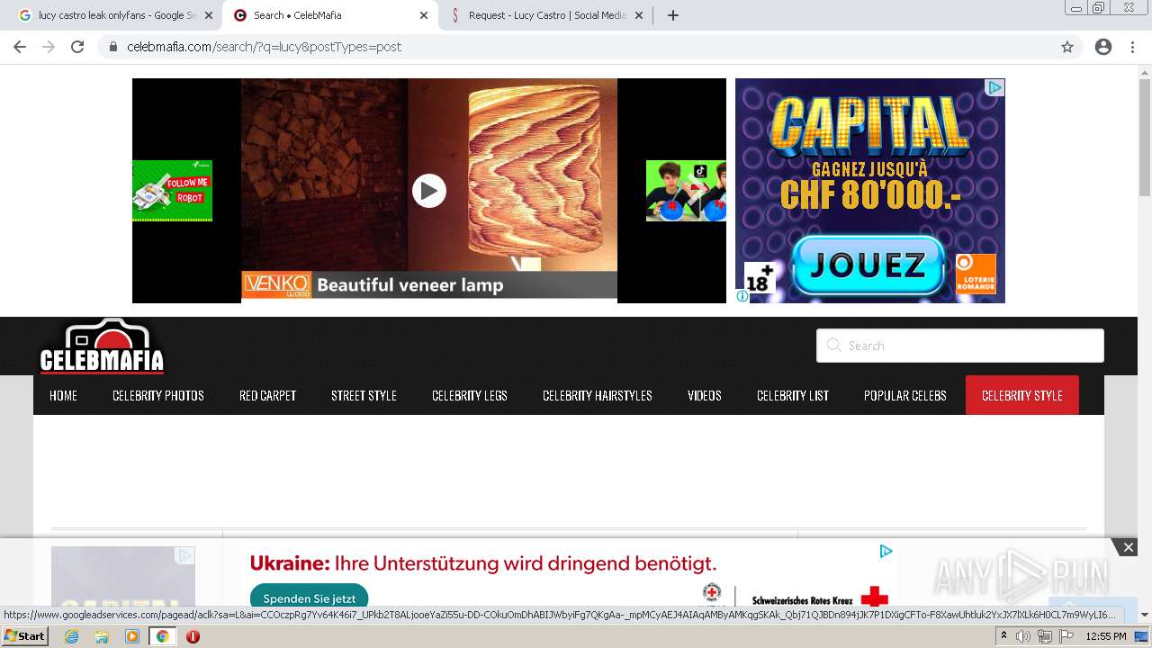Click the site Search field

tap(959, 346)
